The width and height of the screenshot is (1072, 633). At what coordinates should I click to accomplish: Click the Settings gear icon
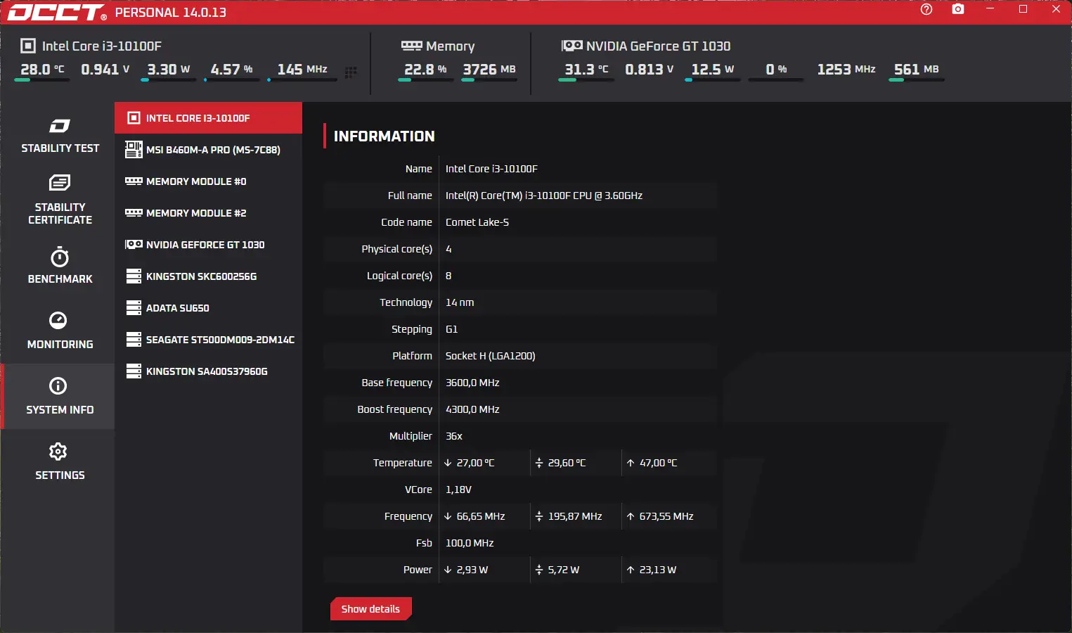(58, 451)
